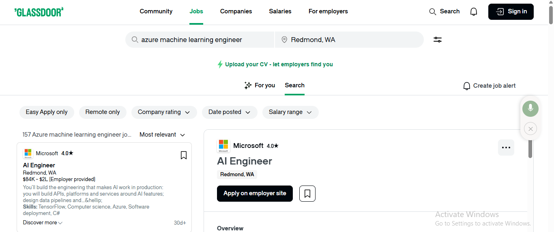Click Microsoft name in job card
Viewport: 554px width, 232px height.
click(x=47, y=154)
